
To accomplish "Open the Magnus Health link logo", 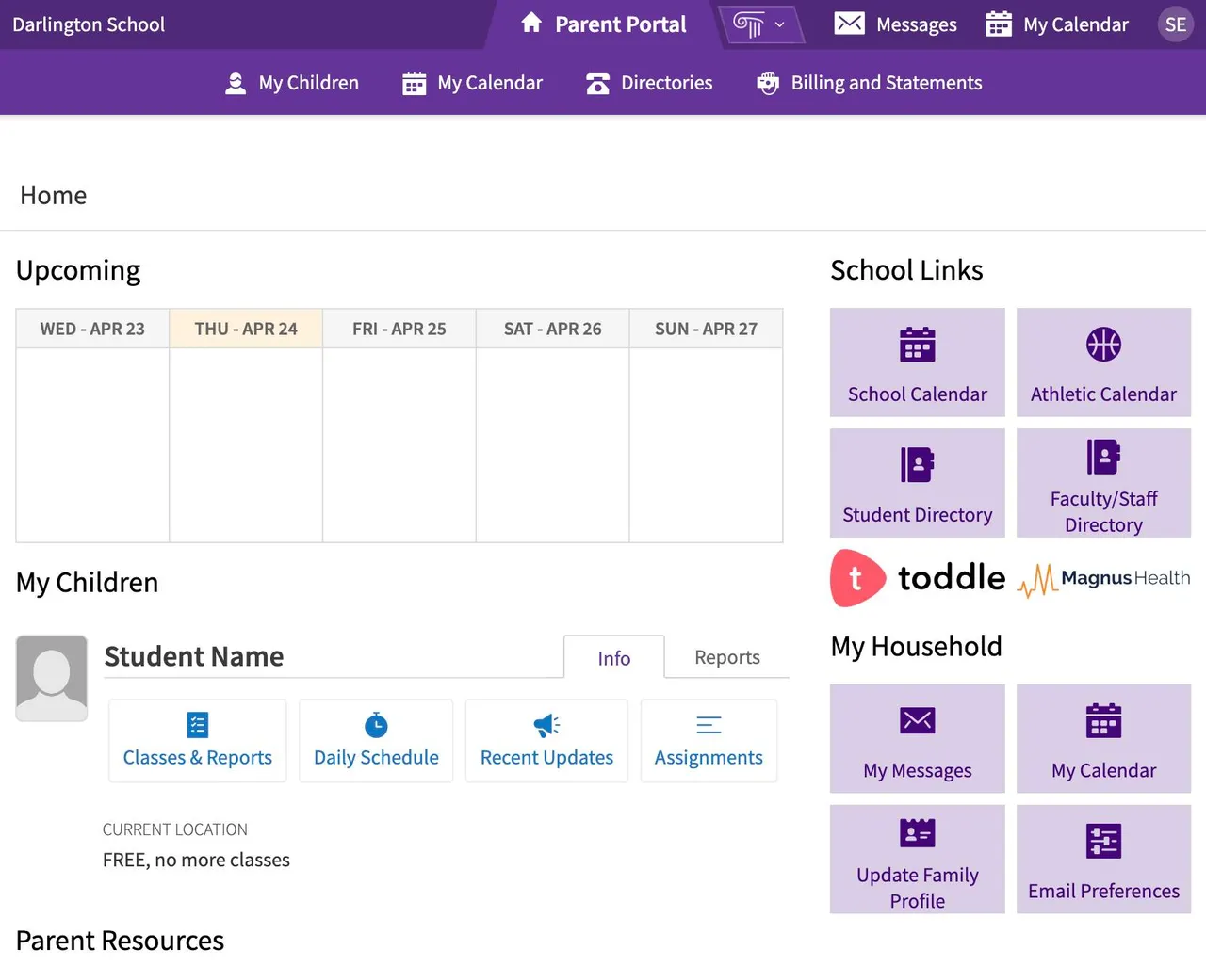I will [1104, 579].
